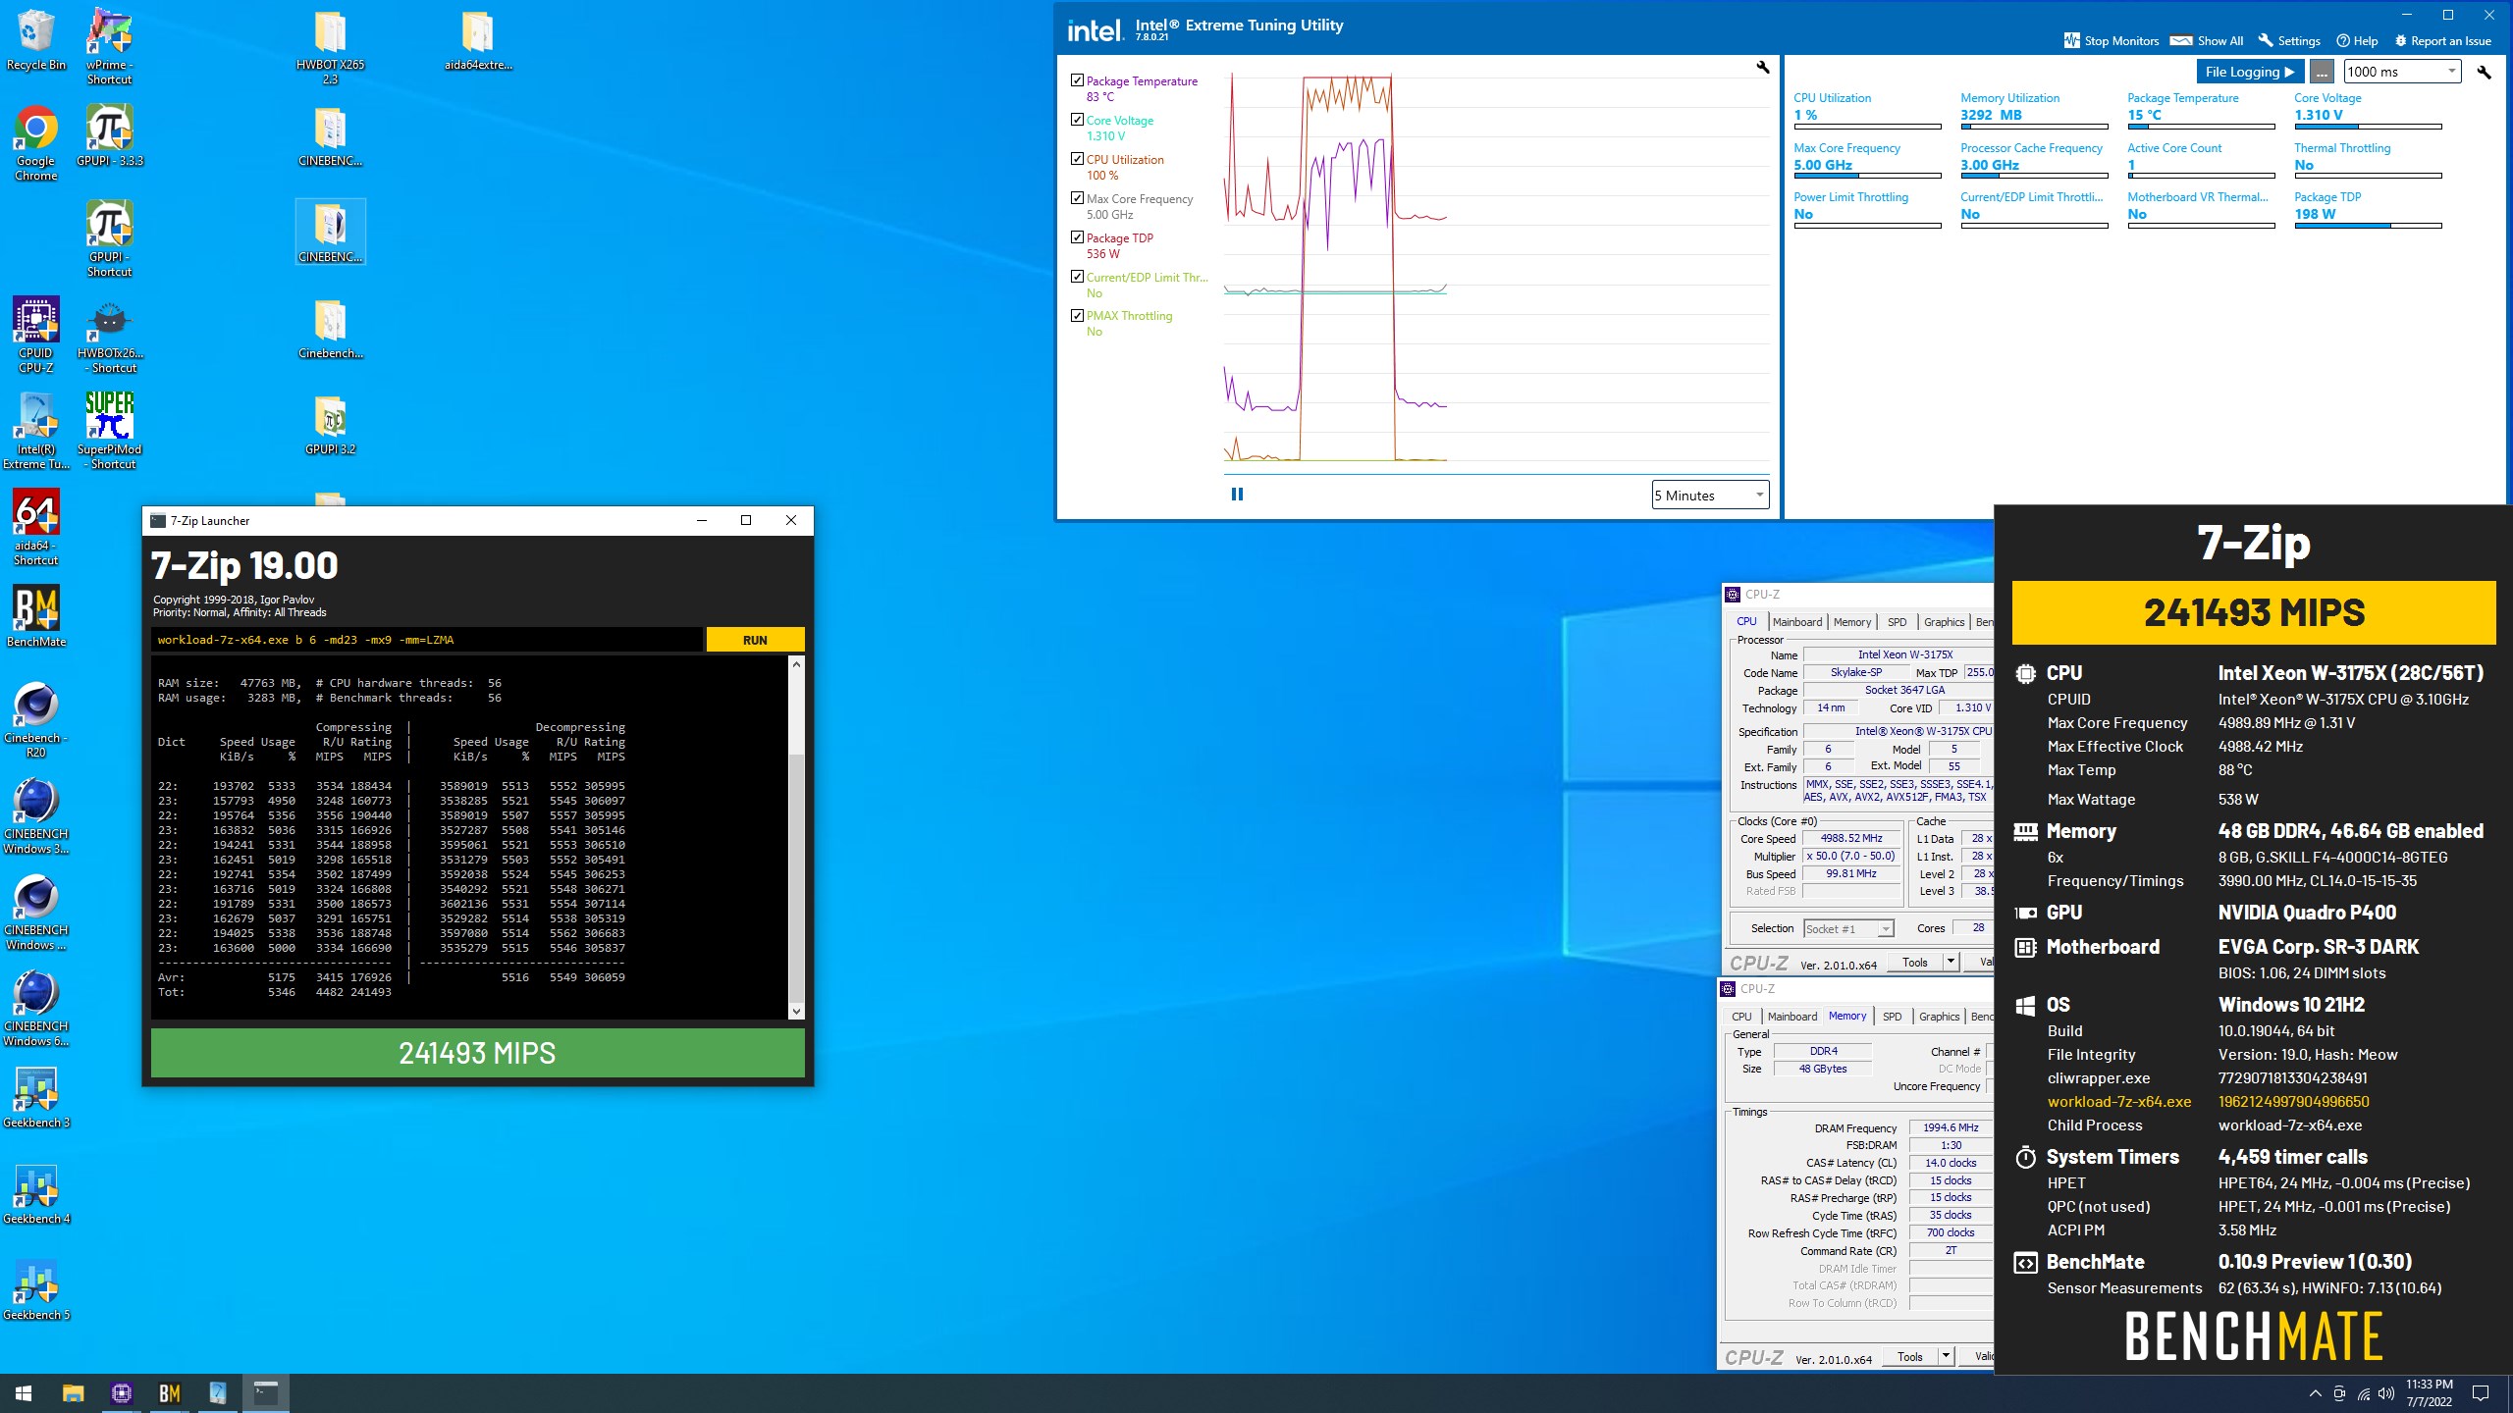Open Settings in XTU header
Image resolution: width=2513 pixels, height=1413 pixels.
(2289, 41)
